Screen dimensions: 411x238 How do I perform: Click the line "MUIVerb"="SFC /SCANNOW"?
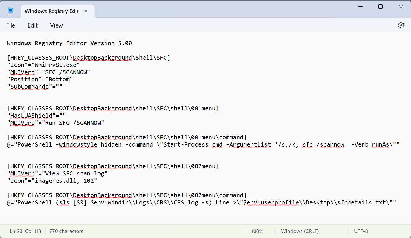point(49,72)
